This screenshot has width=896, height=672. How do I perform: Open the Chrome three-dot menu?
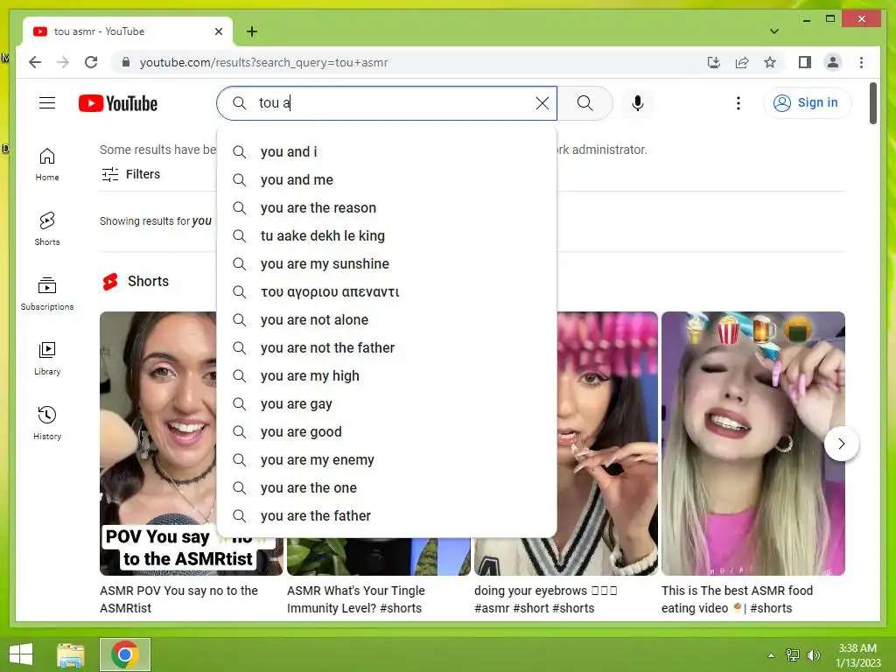[x=861, y=62]
